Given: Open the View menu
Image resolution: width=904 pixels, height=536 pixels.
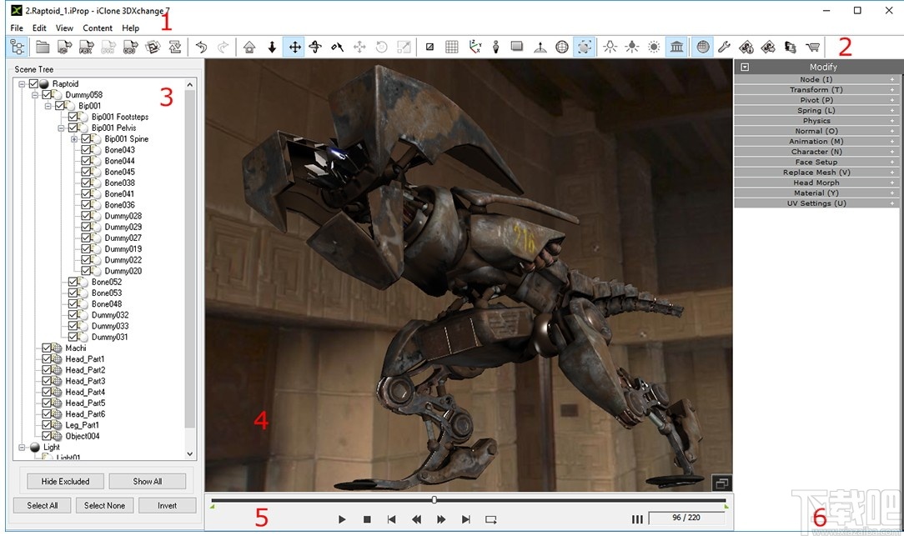Looking at the screenshot, I should pos(64,28).
